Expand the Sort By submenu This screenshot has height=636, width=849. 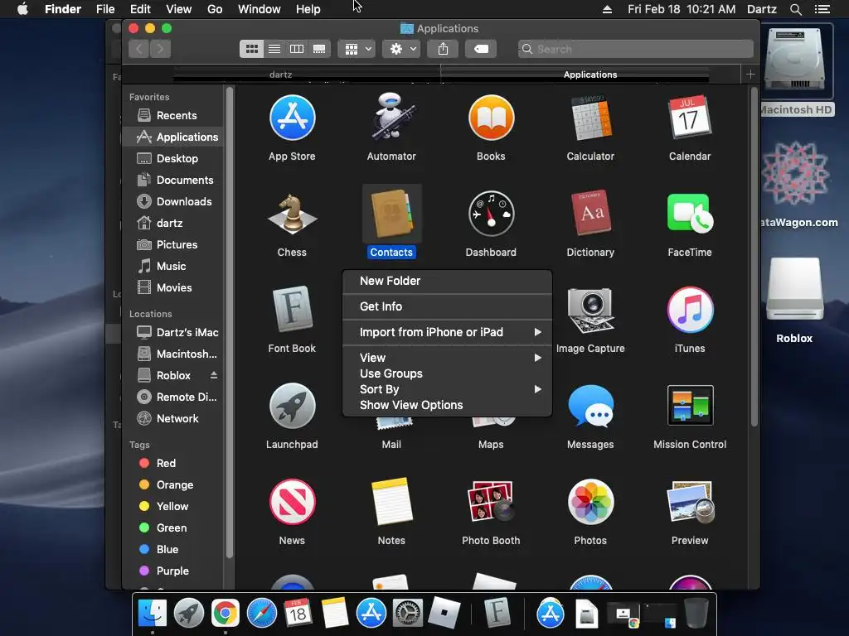click(447, 389)
